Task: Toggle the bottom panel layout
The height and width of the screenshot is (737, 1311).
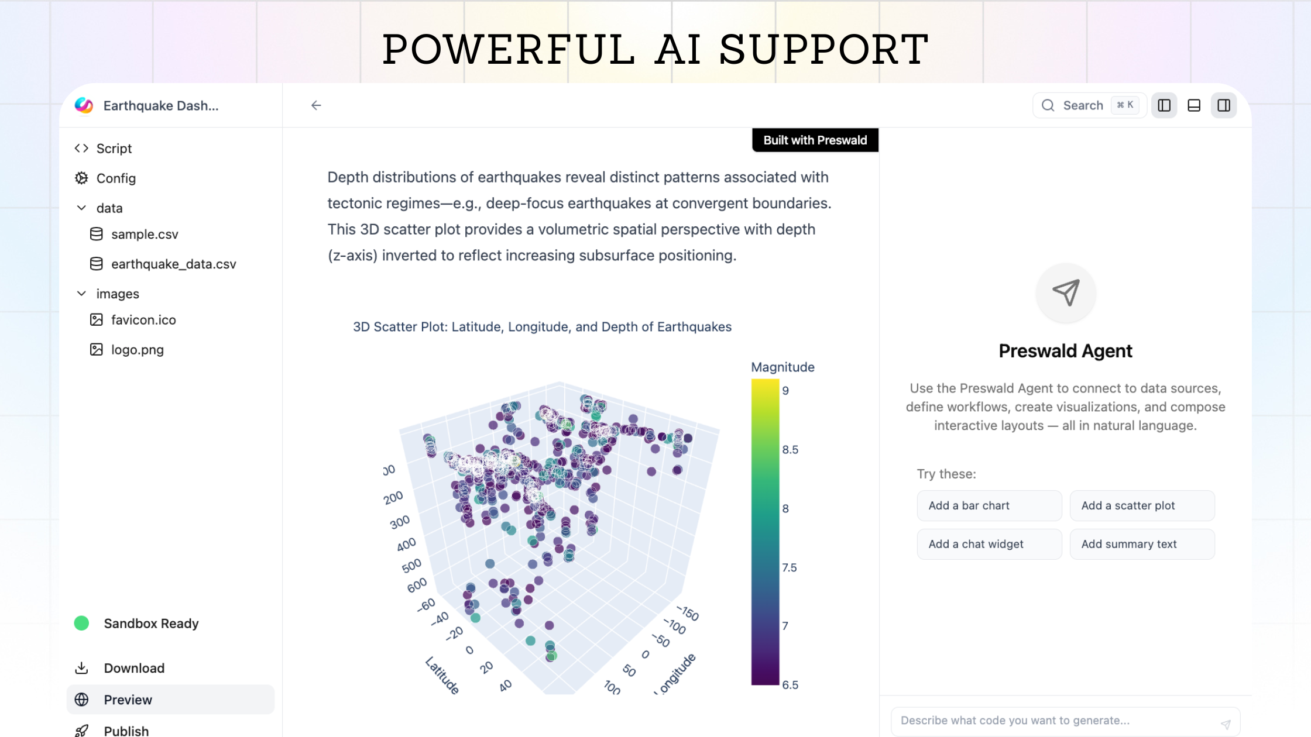Action: click(x=1194, y=105)
